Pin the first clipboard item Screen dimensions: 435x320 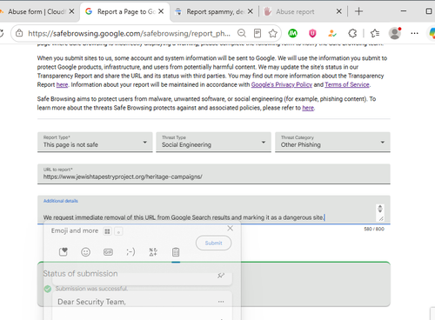point(221,276)
